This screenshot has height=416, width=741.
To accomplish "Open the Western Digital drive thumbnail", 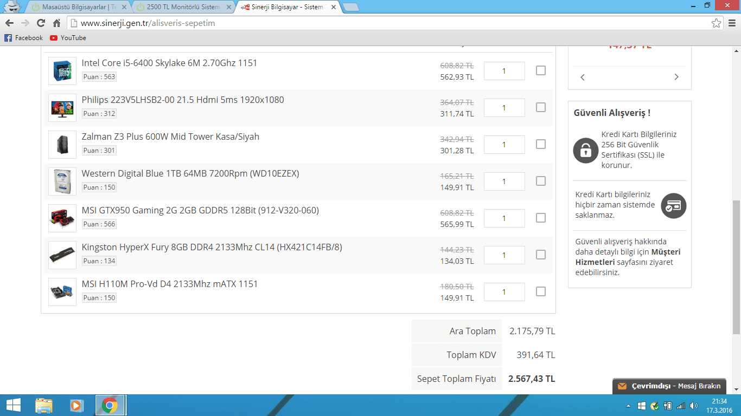I will pos(62,181).
